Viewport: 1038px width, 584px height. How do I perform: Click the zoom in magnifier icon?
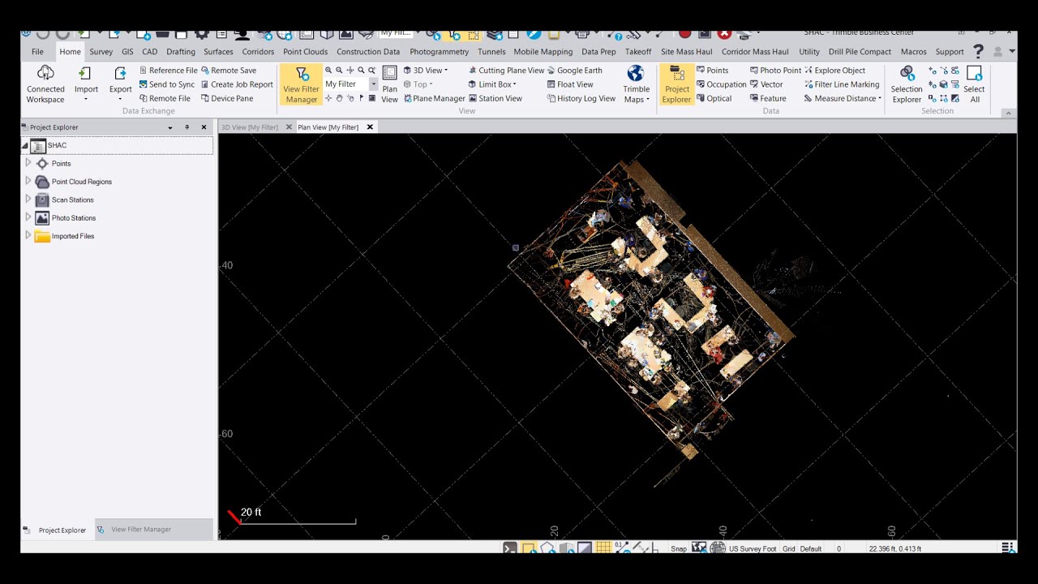coord(328,71)
